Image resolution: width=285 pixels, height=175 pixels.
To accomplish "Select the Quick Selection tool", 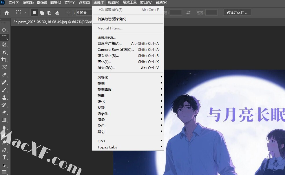I will (x=4, y=45).
